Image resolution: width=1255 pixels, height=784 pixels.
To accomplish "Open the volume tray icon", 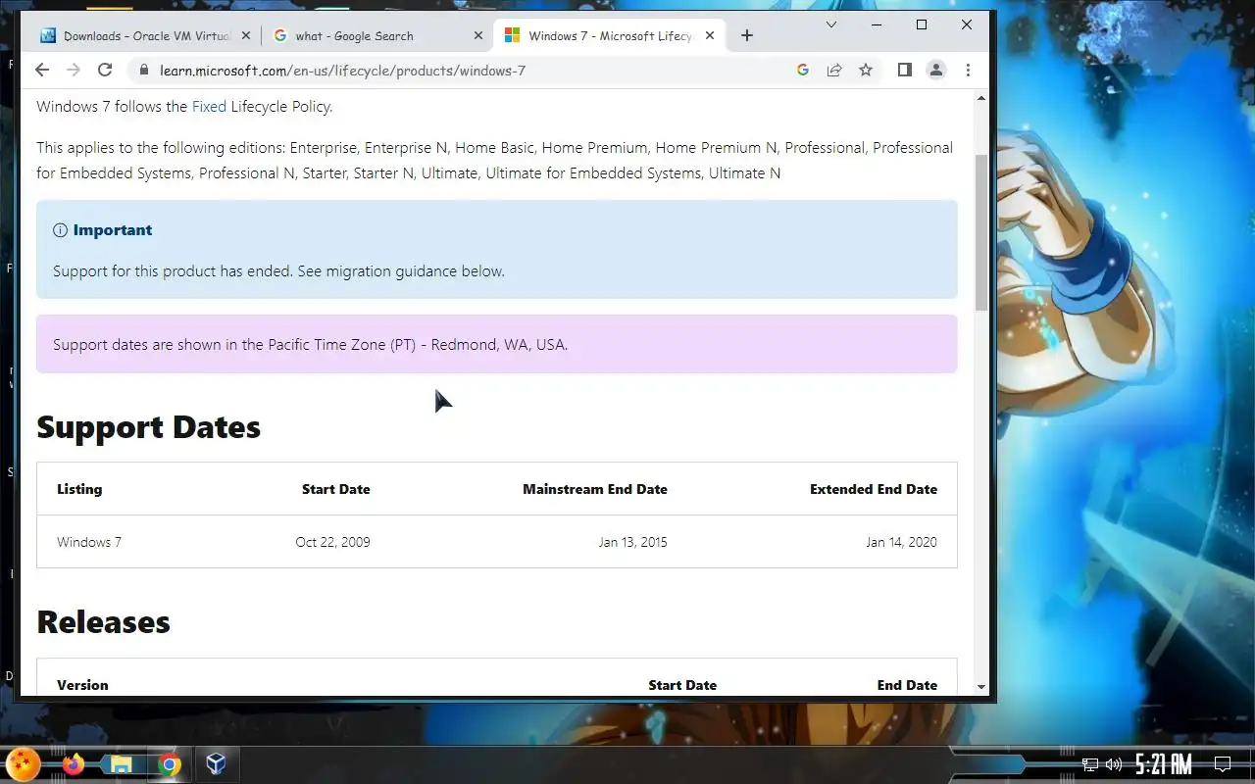I will [x=1114, y=764].
